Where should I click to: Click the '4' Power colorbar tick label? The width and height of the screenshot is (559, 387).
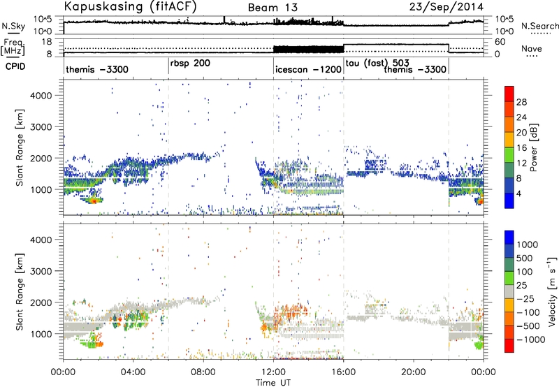[518, 193]
